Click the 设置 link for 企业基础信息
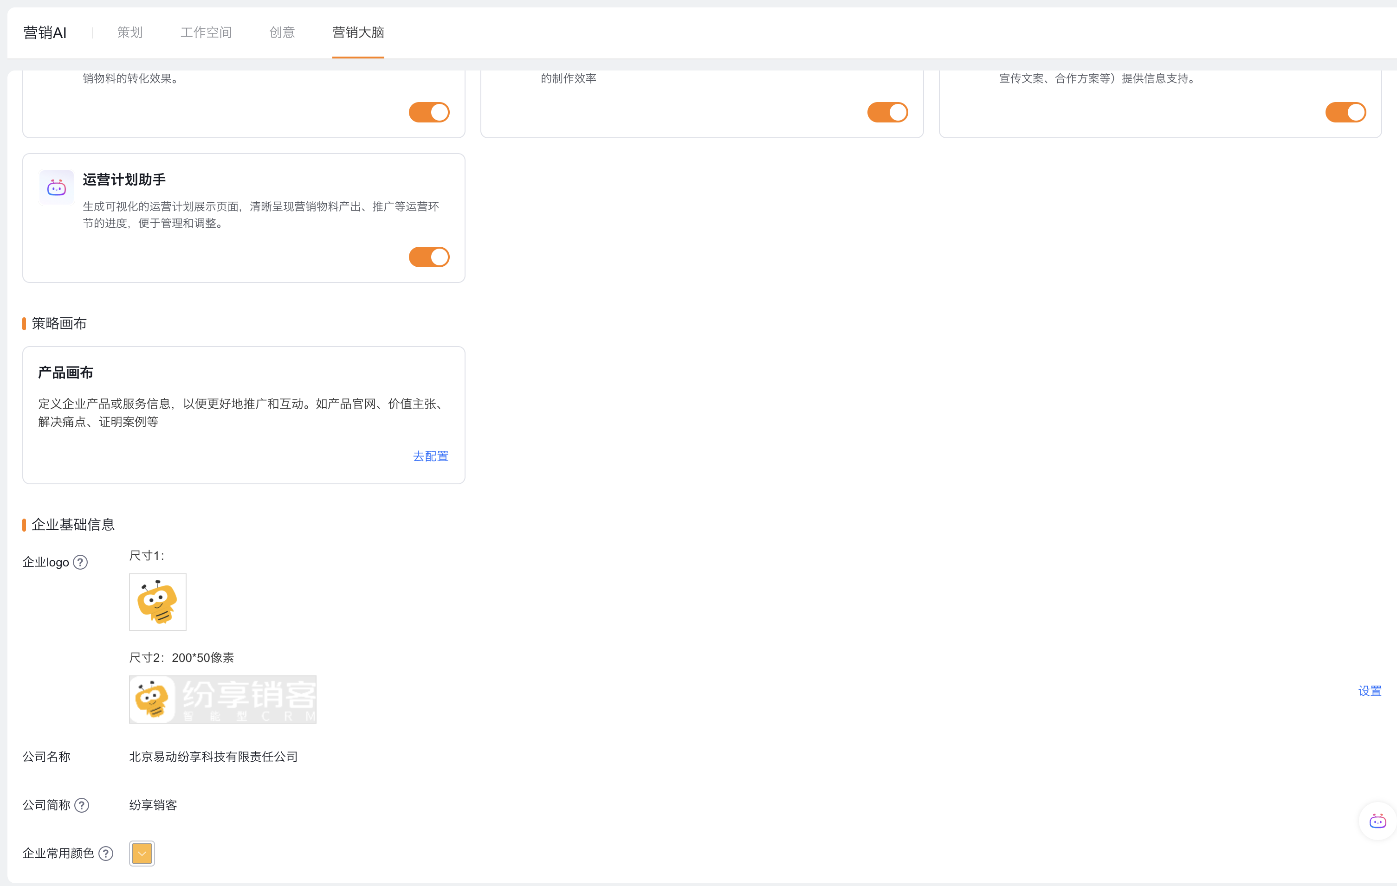Screen dimensions: 1397x886 tap(1369, 691)
